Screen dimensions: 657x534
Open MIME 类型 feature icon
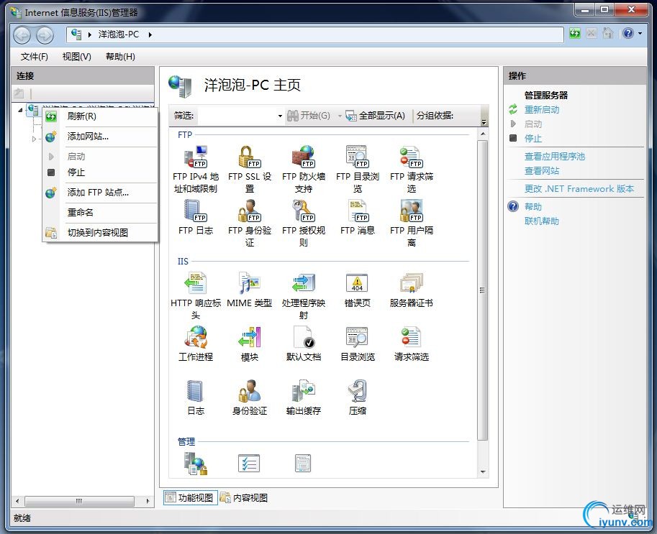(x=250, y=283)
